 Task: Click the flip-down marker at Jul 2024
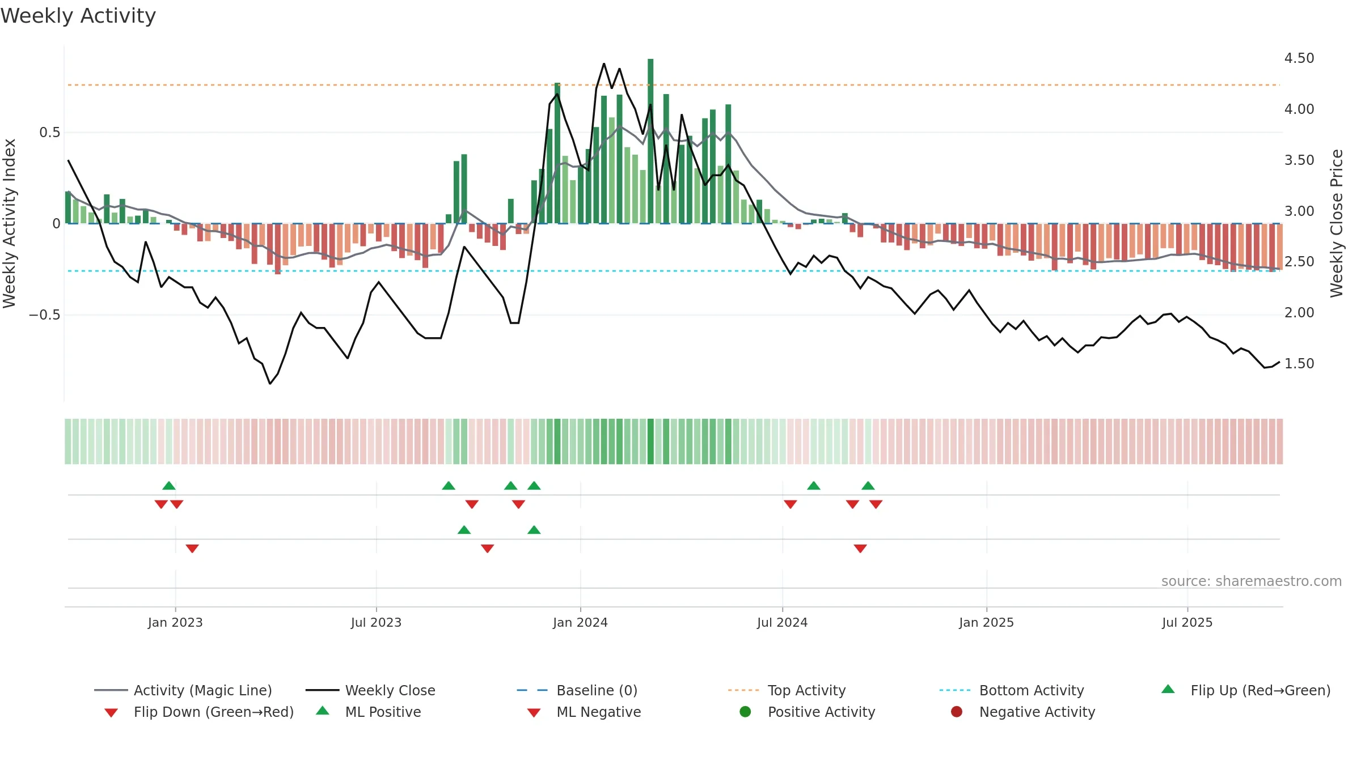[x=791, y=504]
